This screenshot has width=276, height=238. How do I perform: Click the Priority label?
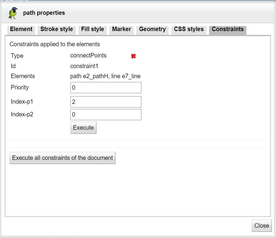tap(20, 87)
